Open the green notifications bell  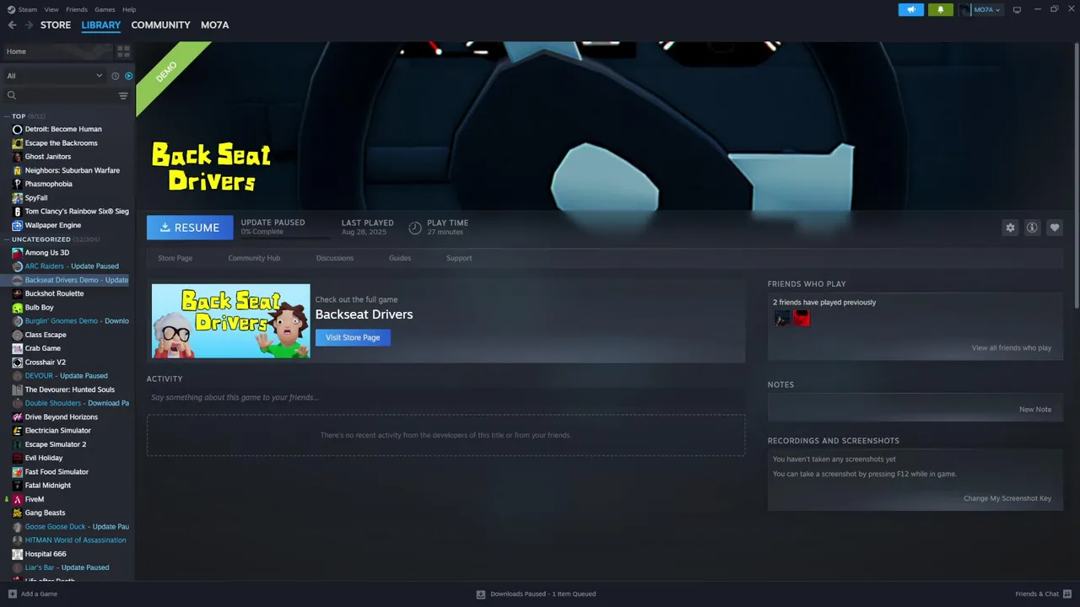point(941,9)
